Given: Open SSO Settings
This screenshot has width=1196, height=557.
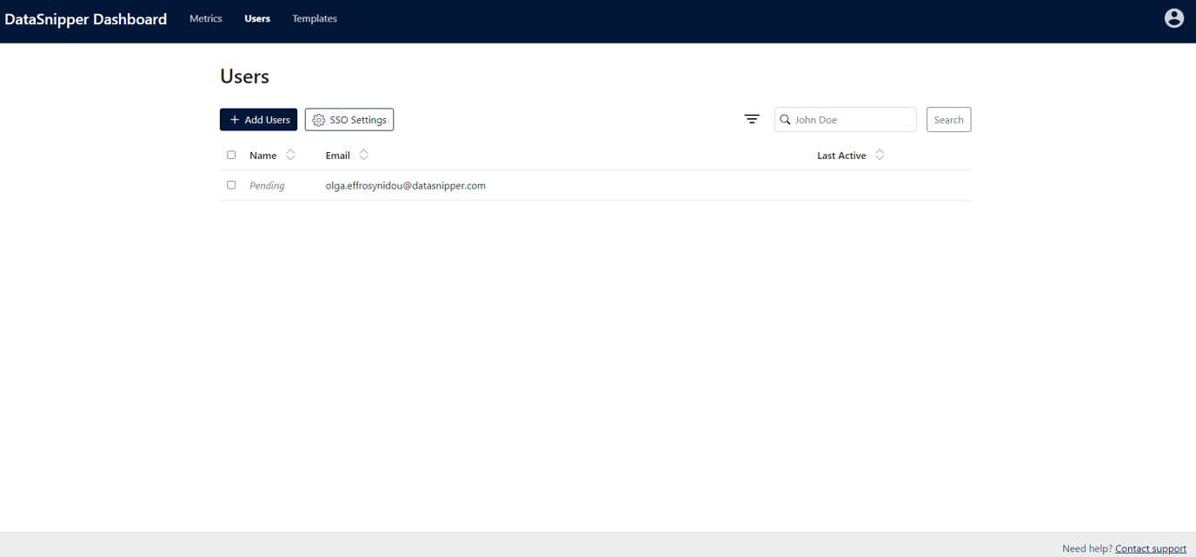Looking at the screenshot, I should [x=349, y=119].
